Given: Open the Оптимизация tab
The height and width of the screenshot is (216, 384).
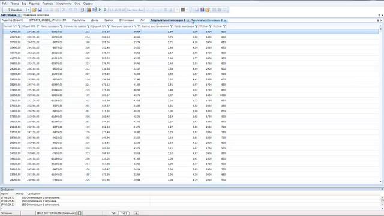Looking at the screenshot, I should [x=127, y=20].
